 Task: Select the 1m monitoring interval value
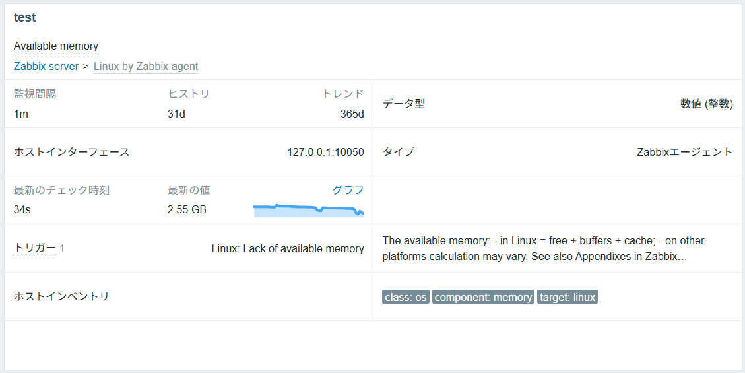21,114
